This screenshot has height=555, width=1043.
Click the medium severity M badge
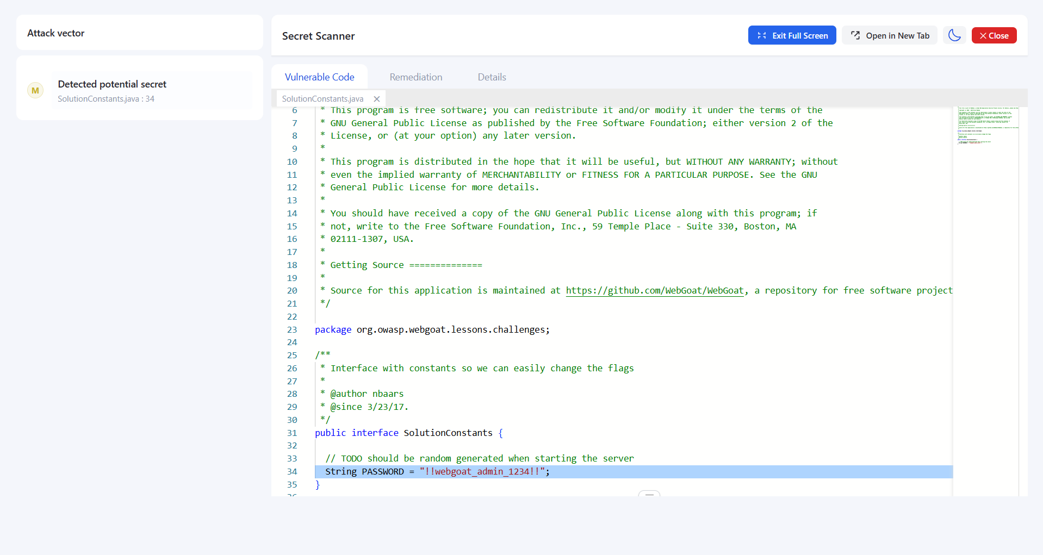pyautogui.click(x=35, y=91)
